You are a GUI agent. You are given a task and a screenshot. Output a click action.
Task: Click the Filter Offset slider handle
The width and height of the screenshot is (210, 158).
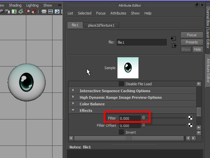(144, 125)
